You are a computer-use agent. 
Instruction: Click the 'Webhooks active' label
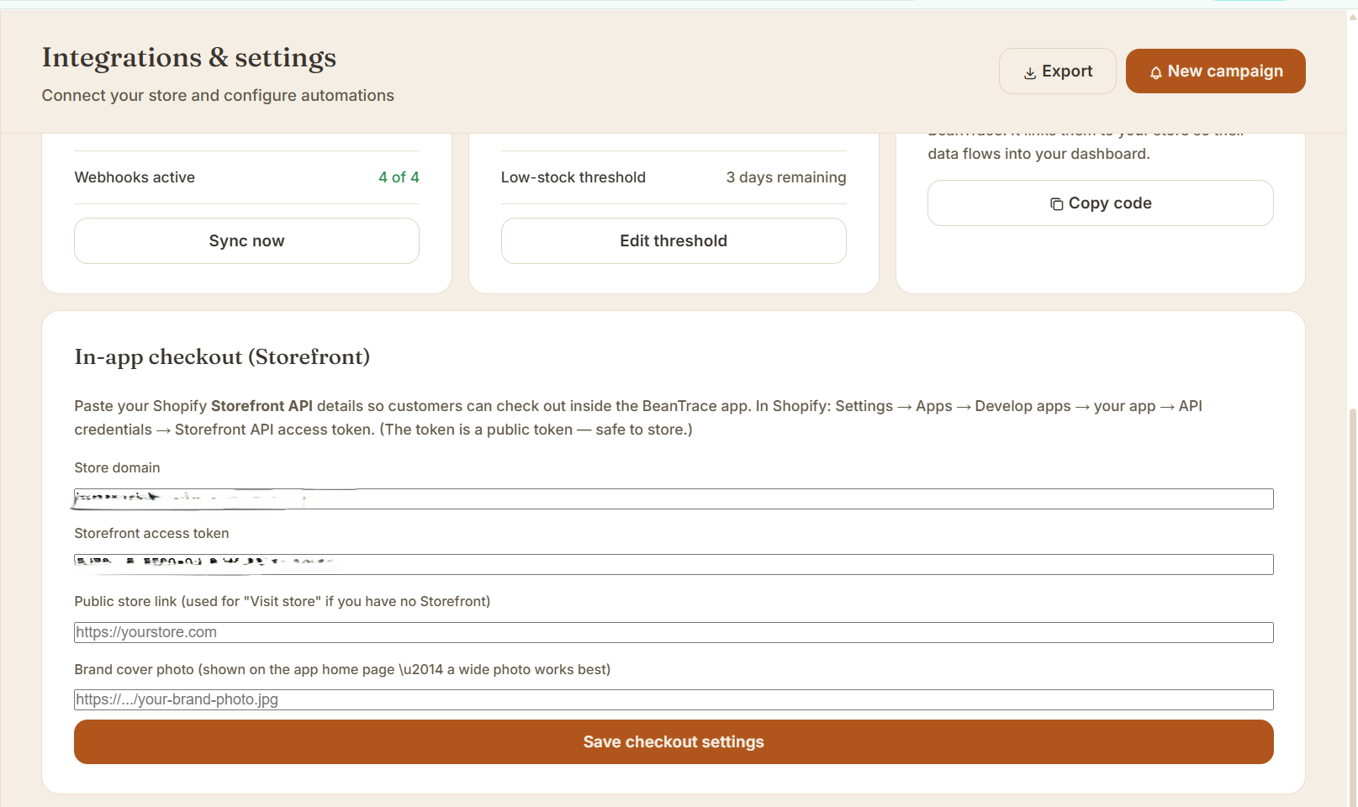(135, 177)
